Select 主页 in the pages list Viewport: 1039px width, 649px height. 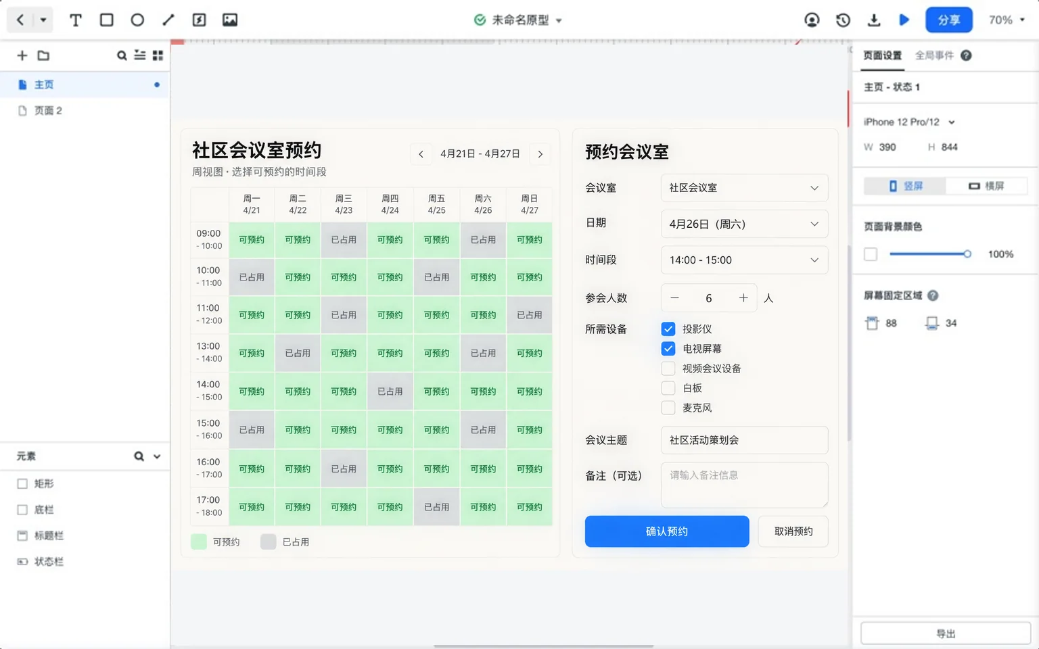pyautogui.click(x=85, y=85)
